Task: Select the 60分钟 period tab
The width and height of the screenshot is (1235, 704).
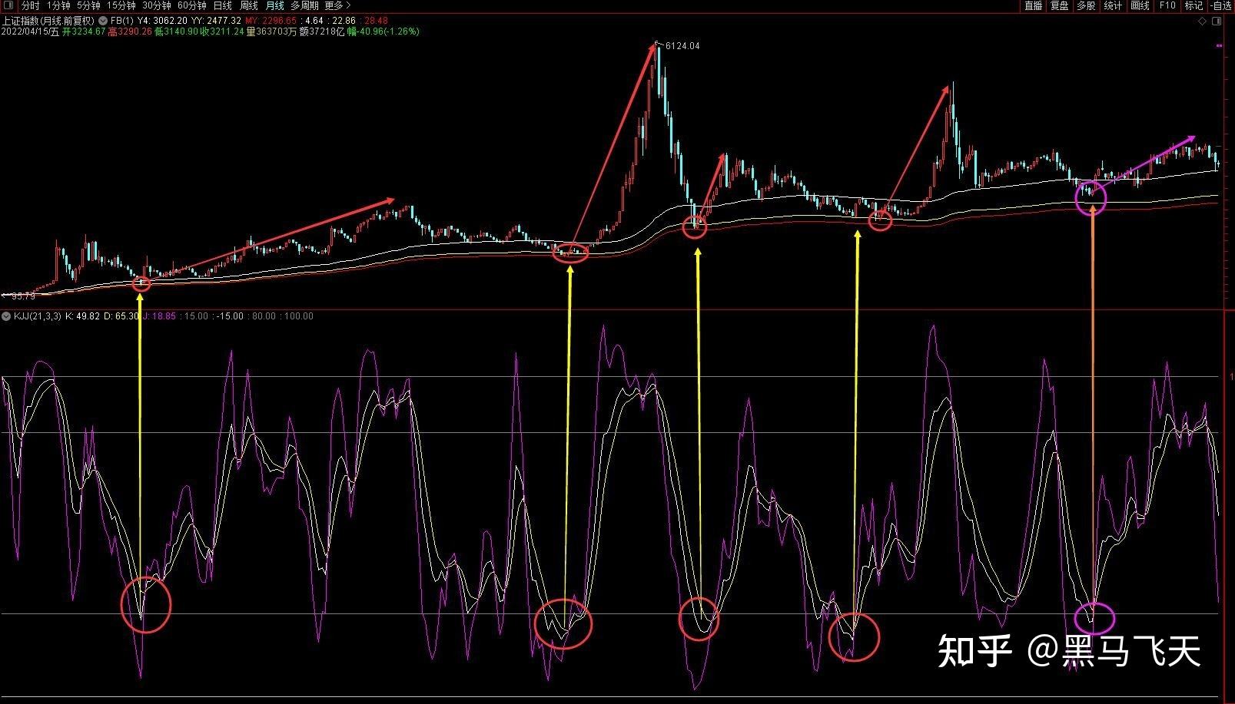Action: [192, 5]
